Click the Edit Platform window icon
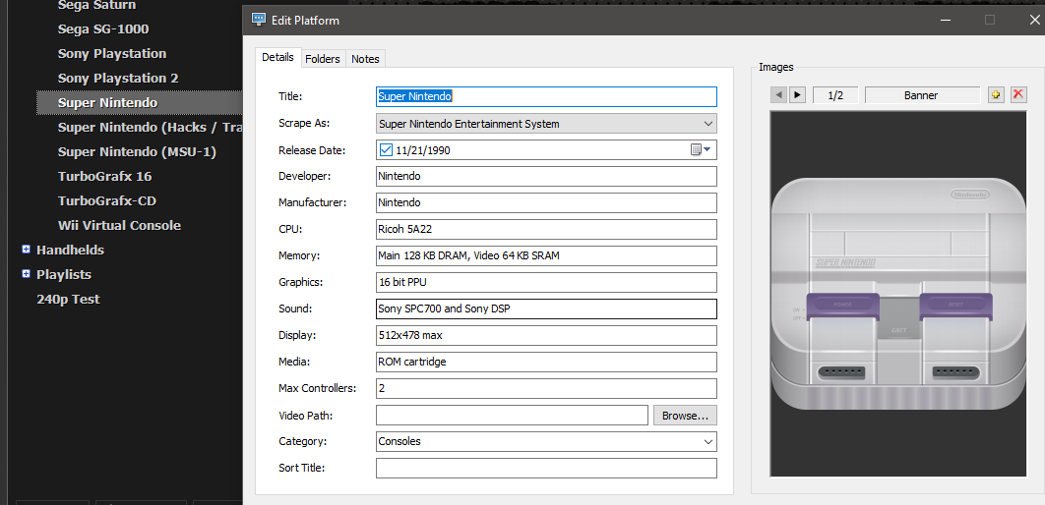 [259, 20]
